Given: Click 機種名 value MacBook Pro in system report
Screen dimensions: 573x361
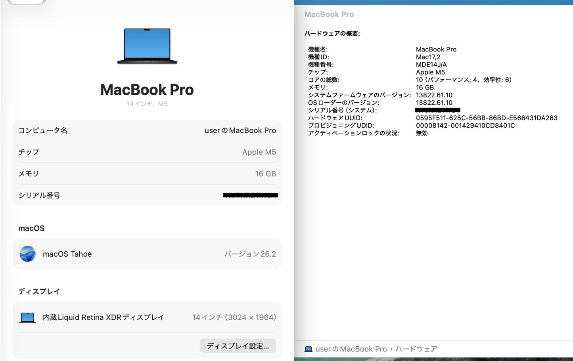Looking at the screenshot, I should click(x=436, y=50).
